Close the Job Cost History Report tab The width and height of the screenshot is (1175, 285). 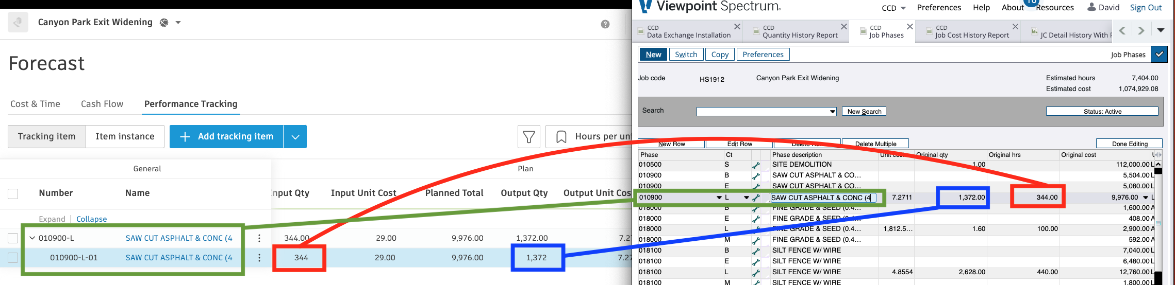coord(1015,27)
